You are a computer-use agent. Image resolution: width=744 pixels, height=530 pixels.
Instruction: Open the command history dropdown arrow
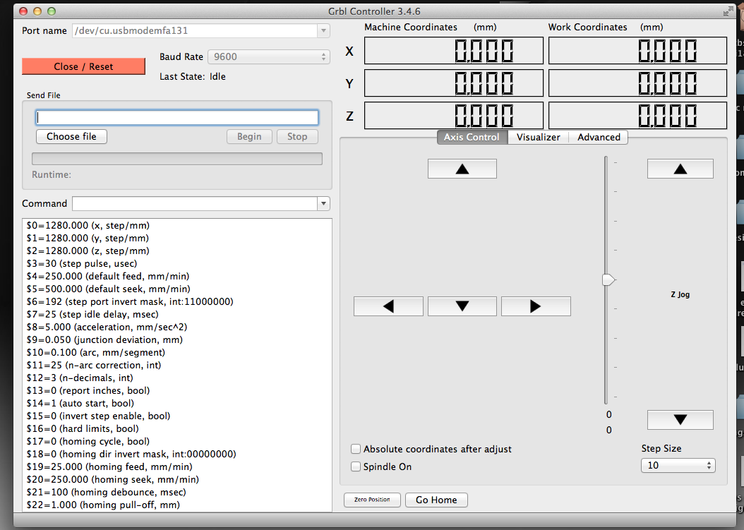[323, 203]
